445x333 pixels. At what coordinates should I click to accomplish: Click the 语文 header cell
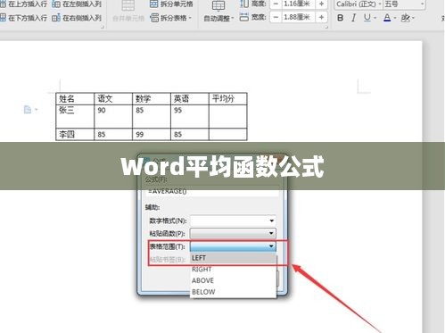pyautogui.click(x=113, y=99)
